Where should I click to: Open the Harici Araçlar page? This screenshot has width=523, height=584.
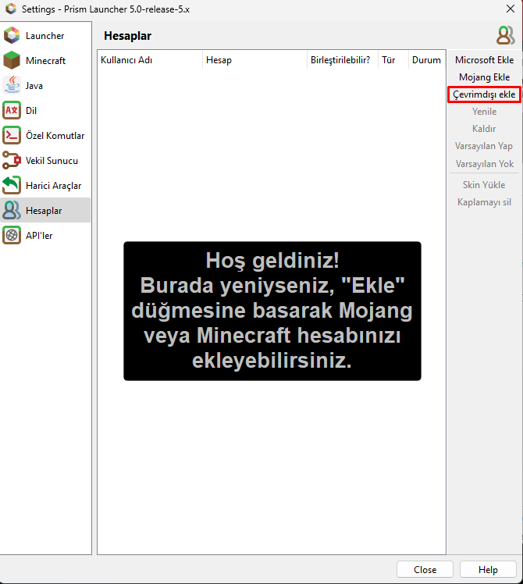[x=45, y=186]
